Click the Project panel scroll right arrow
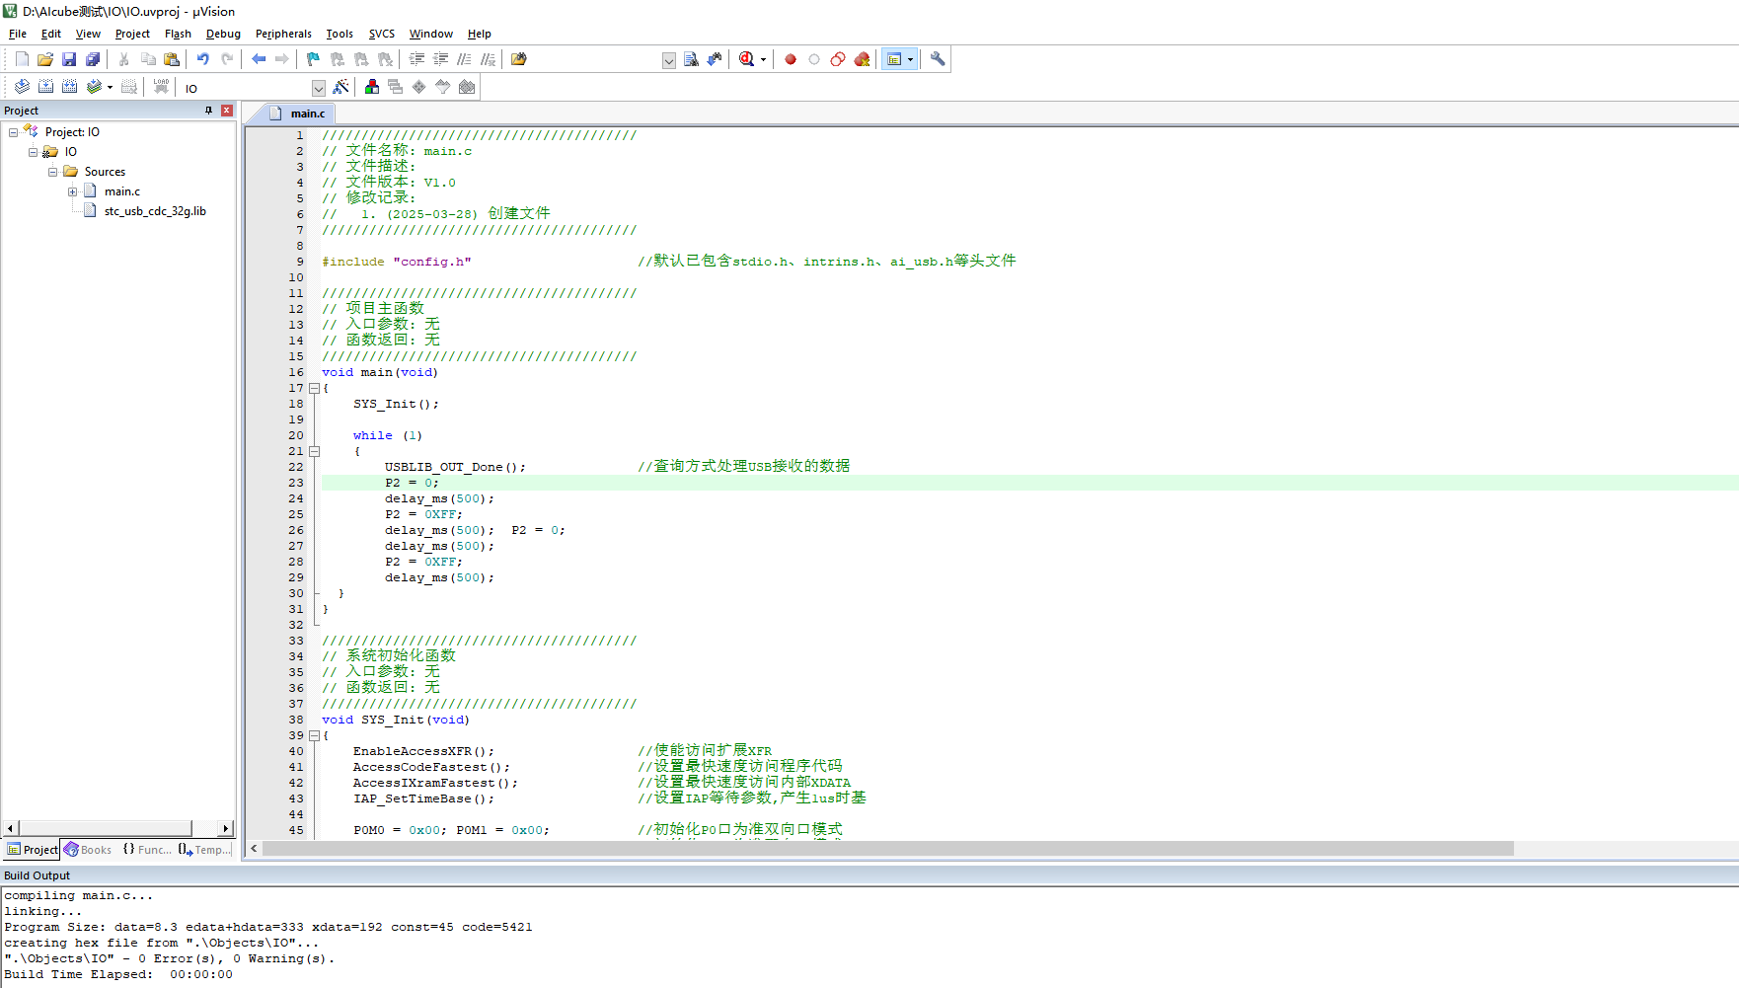Screen dimensions: 1739x988 [x=226, y=829]
